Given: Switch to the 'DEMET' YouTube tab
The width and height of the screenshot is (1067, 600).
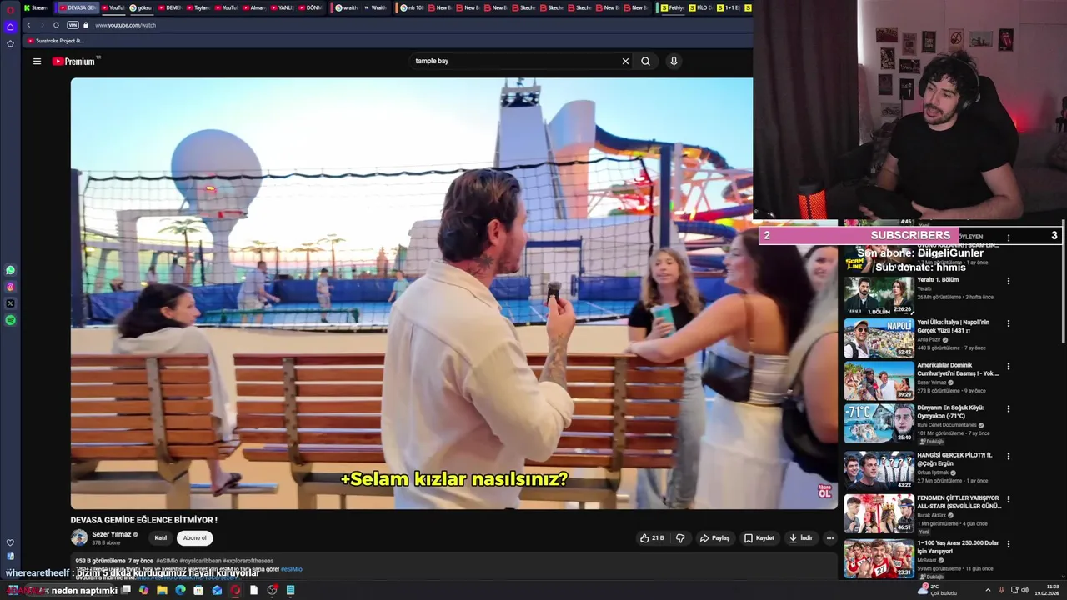Looking at the screenshot, I should pyautogui.click(x=169, y=7).
